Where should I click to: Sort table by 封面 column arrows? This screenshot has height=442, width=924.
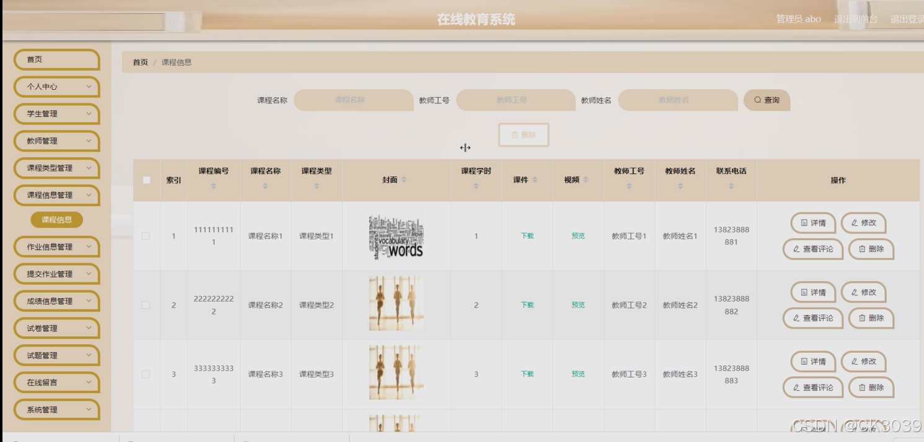404,180
